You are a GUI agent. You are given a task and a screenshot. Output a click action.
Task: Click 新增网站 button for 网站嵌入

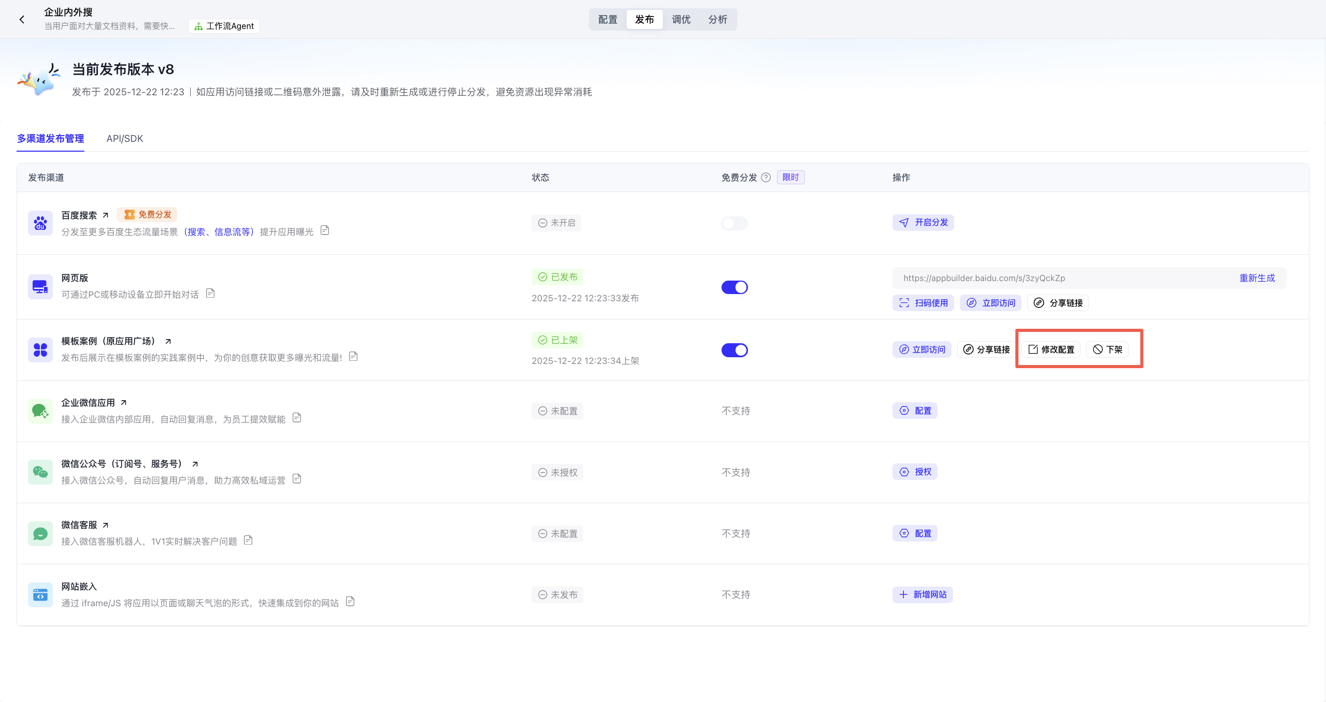pos(923,595)
